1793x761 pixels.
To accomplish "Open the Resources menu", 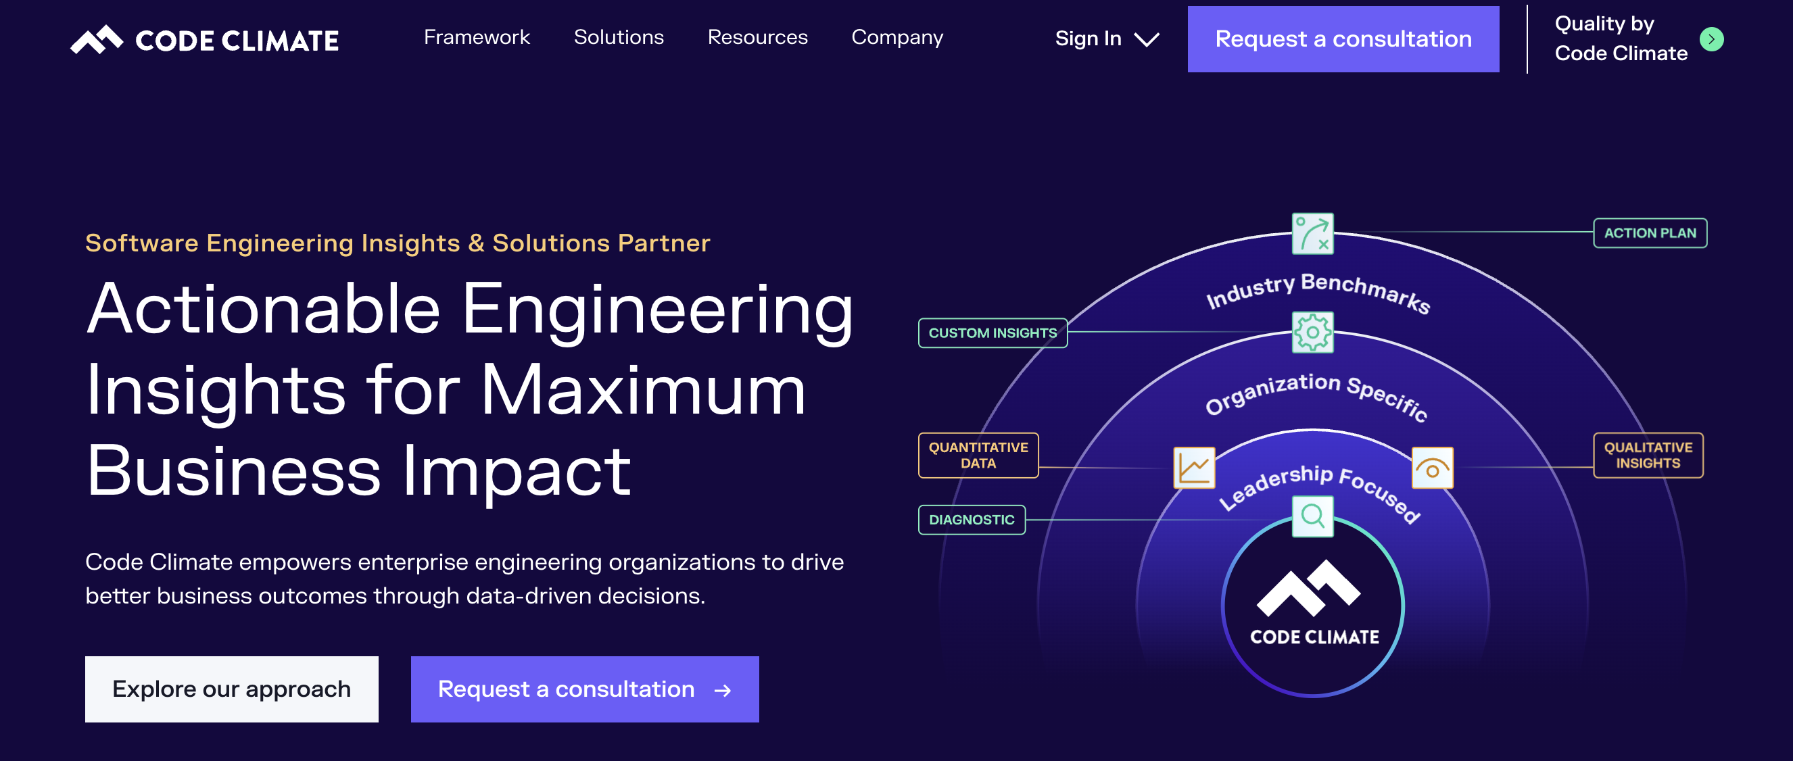I will tap(758, 38).
